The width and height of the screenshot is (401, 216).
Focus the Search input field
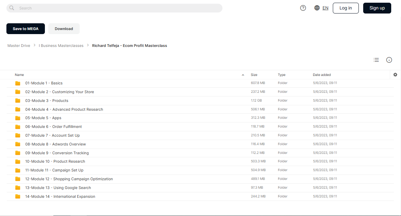[114, 8]
